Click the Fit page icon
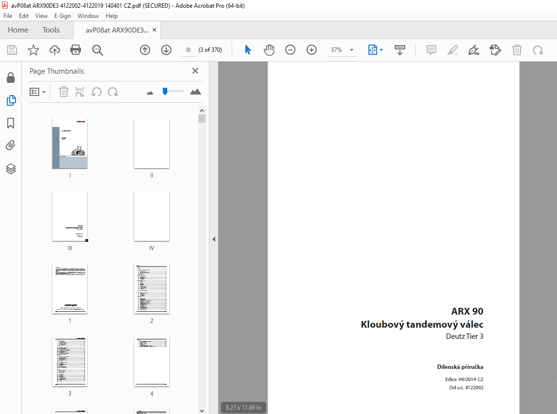Image resolution: width=557 pixels, height=414 pixels. click(x=373, y=50)
